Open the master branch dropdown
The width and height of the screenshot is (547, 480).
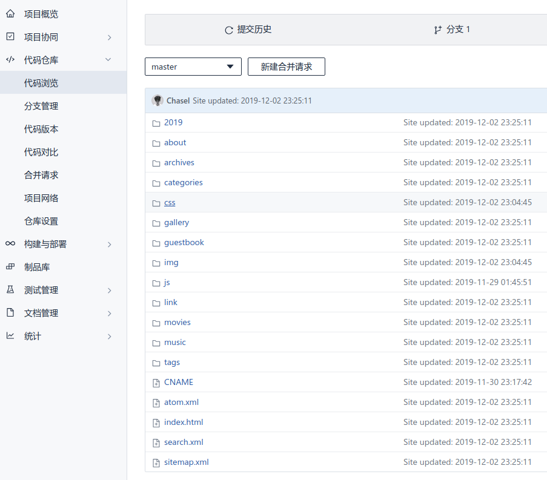click(193, 67)
